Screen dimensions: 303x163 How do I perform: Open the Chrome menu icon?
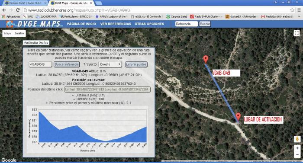[299, 10]
